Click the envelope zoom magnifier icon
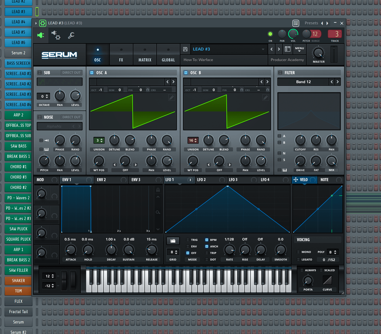Screen dimensions: 381x334 (x=158, y=212)
